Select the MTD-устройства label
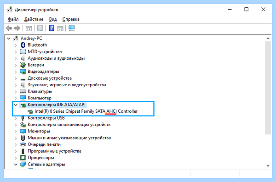 point(45,52)
